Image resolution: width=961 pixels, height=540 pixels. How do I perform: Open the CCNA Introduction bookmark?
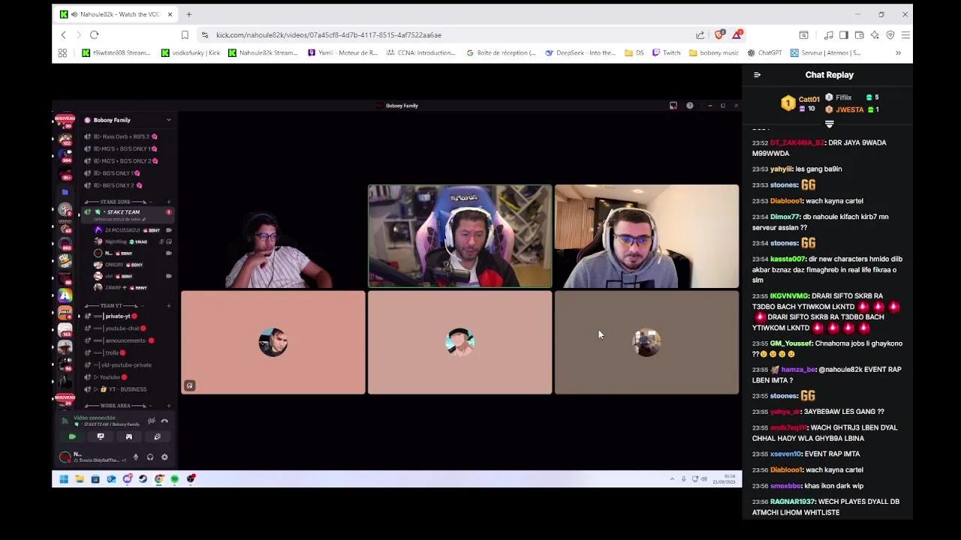[421, 52]
